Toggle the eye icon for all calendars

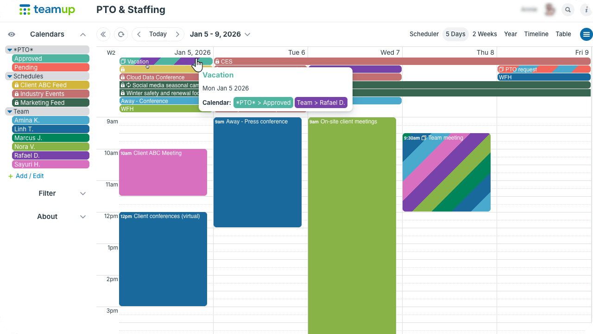click(12, 34)
